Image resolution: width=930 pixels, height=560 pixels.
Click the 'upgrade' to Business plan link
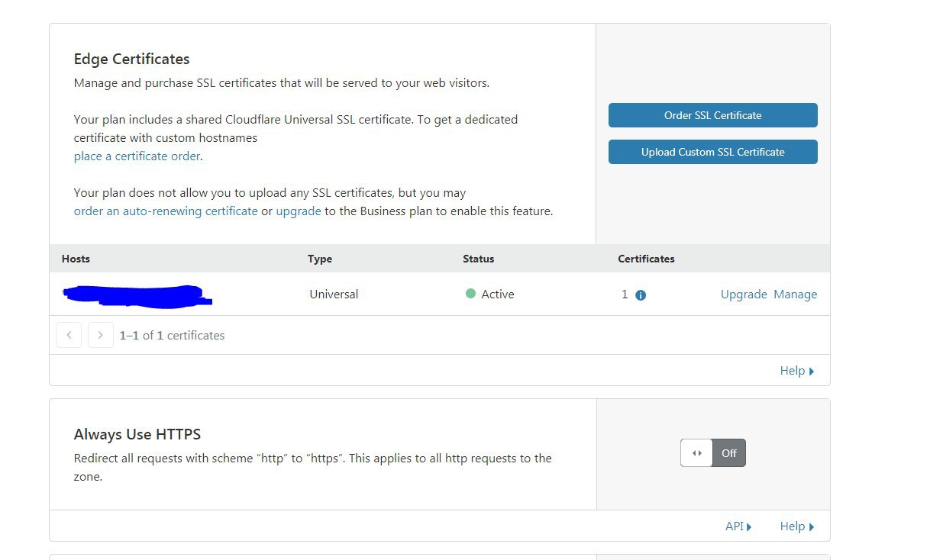pyautogui.click(x=299, y=211)
